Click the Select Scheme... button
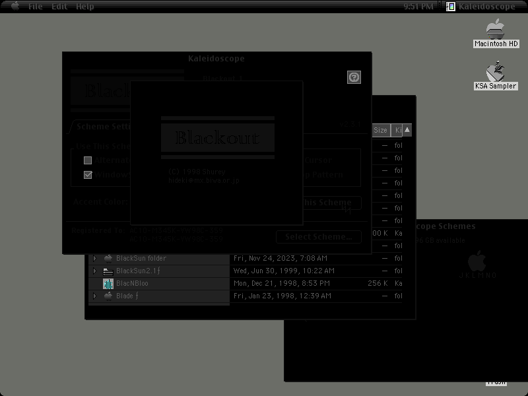The image size is (528, 396). click(319, 237)
